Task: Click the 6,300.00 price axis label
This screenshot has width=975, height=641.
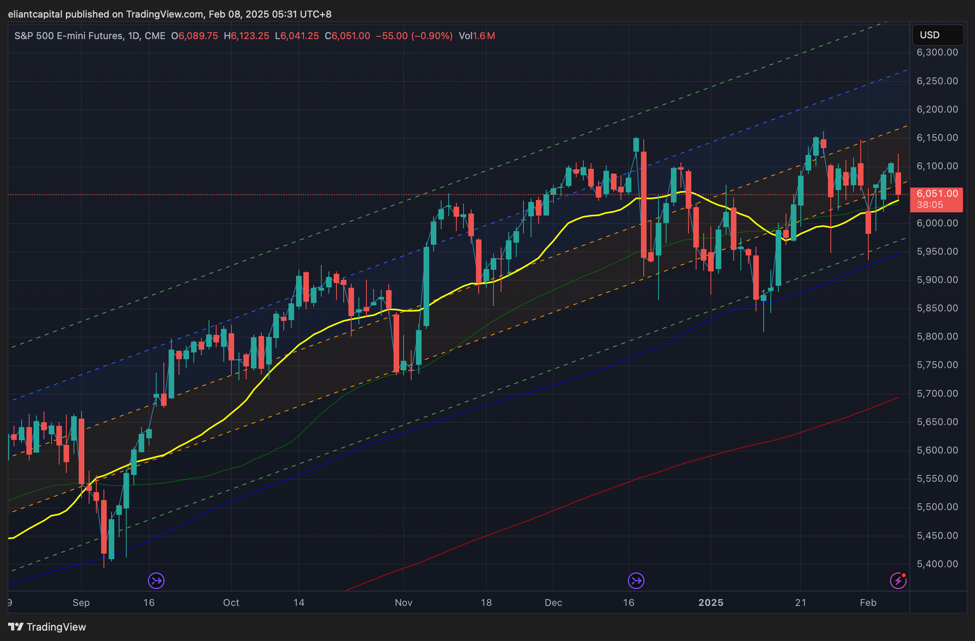Action: click(x=937, y=52)
